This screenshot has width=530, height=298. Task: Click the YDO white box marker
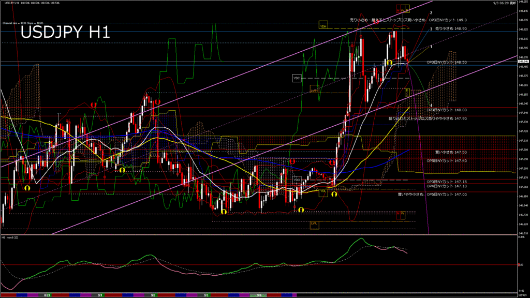297,180
